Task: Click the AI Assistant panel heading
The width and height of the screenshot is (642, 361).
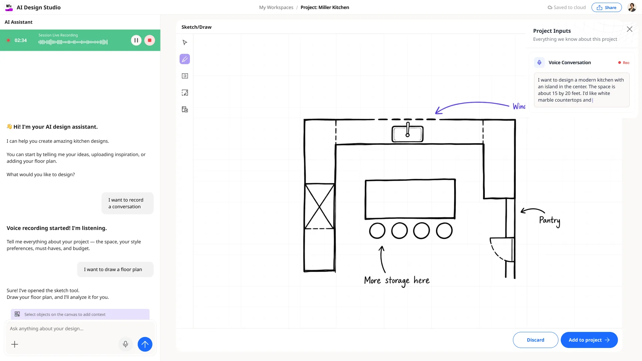Action: pyautogui.click(x=19, y=22)
